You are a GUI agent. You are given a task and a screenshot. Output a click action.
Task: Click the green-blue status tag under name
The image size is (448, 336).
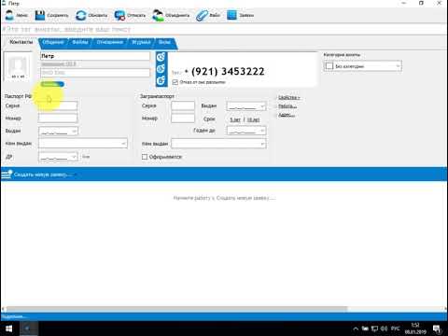tap(52, 84)
